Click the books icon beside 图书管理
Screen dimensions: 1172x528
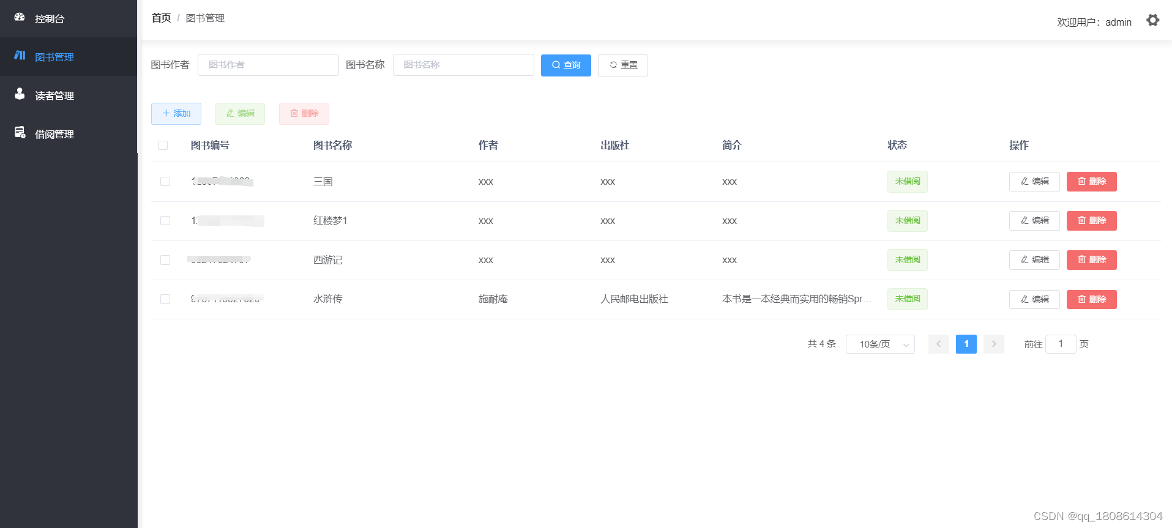pos(20,56)
